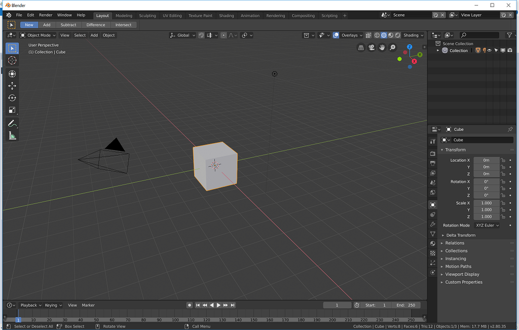Image resolution: width=519 pixels, height=330 pixels.
Task: Click the End frame 250 field
Action: point(405,305)
